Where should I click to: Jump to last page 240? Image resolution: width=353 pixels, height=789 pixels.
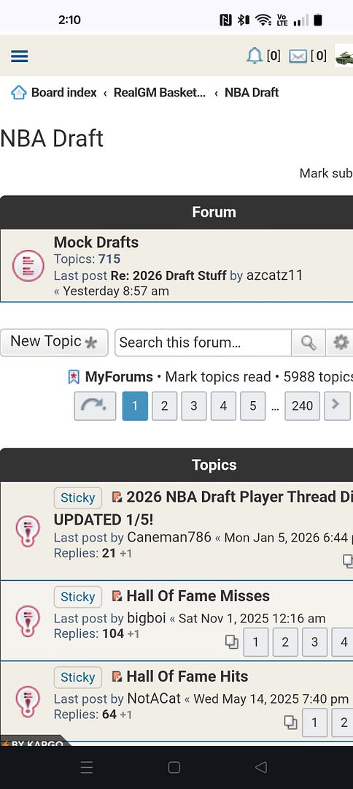point(302,406)
